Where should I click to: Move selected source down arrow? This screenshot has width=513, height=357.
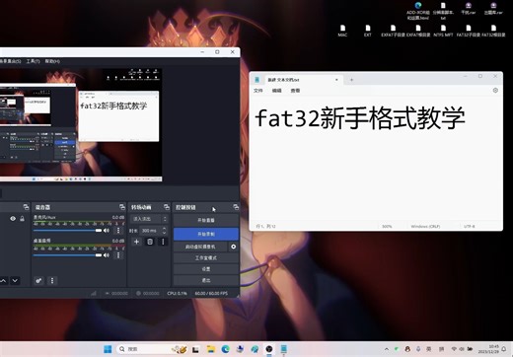pos(15,281)
